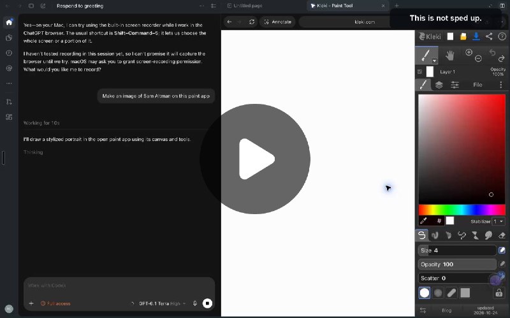Open Kleki help question-mark icon

[x=502, y=36]
